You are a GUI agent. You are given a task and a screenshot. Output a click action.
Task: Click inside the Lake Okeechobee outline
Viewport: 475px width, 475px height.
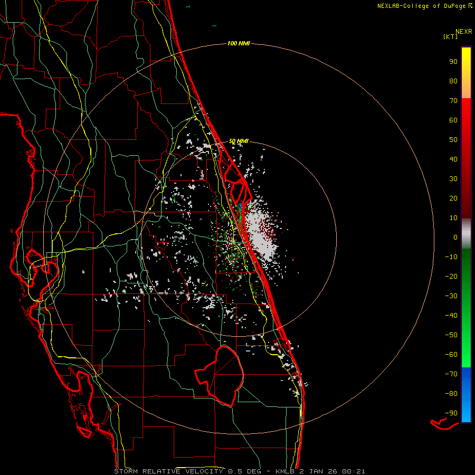click(226, 376)
